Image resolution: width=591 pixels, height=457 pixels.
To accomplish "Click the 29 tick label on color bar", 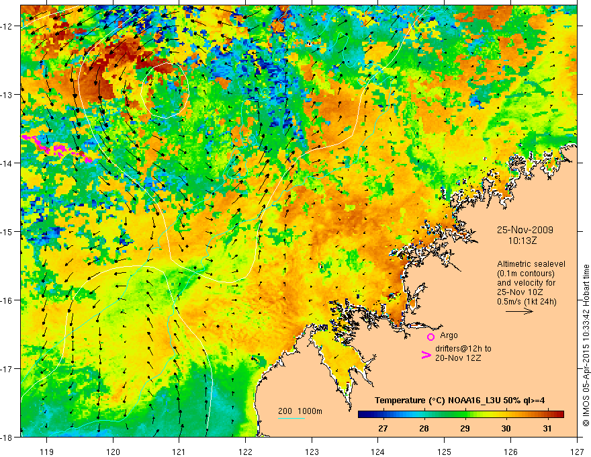I will click(x=465, y=428).
